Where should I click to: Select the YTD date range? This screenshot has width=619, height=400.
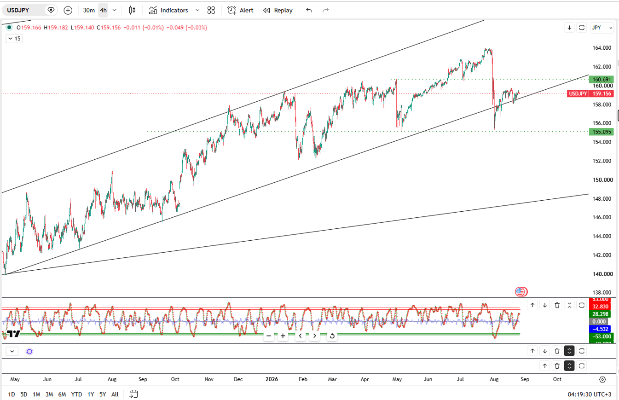77,394
